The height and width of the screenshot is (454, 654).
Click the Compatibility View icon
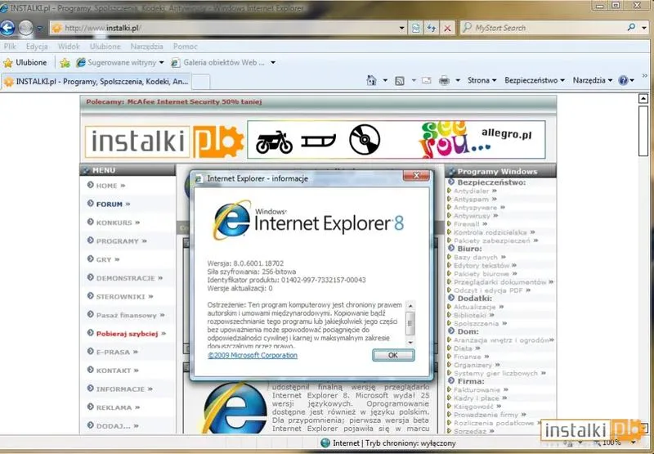(416, 28)
